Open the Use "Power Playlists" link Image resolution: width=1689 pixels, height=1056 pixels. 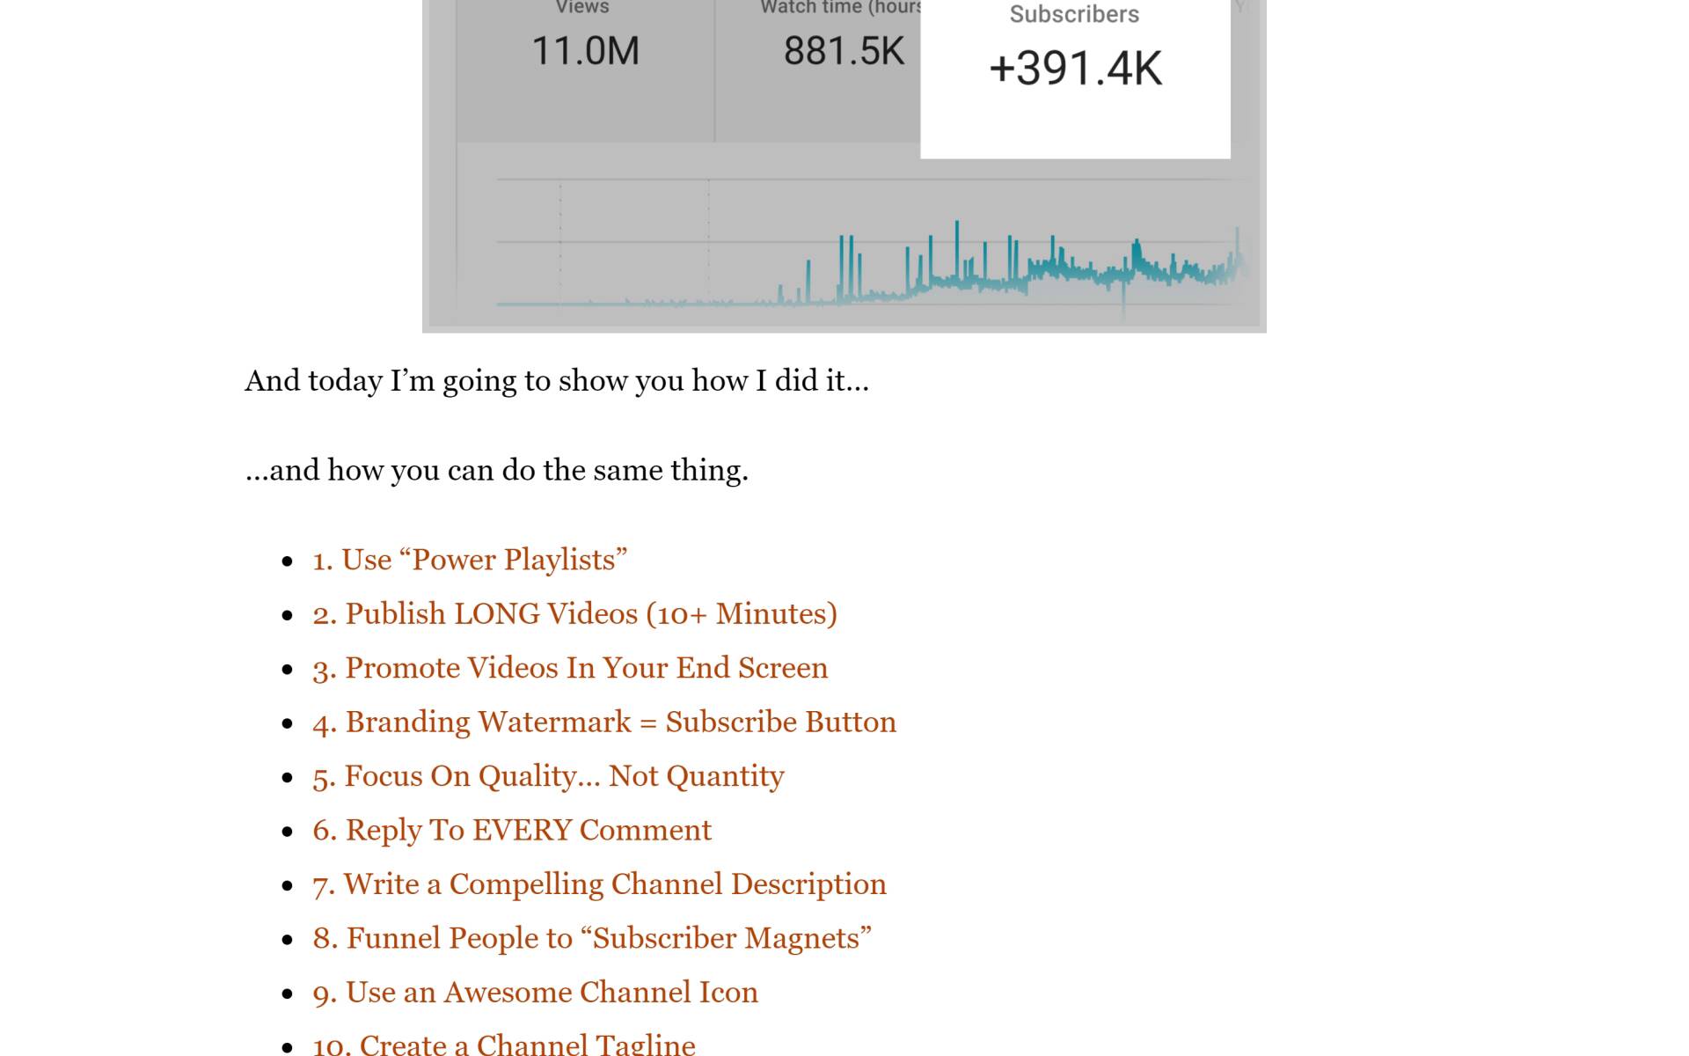pos(470,560)
